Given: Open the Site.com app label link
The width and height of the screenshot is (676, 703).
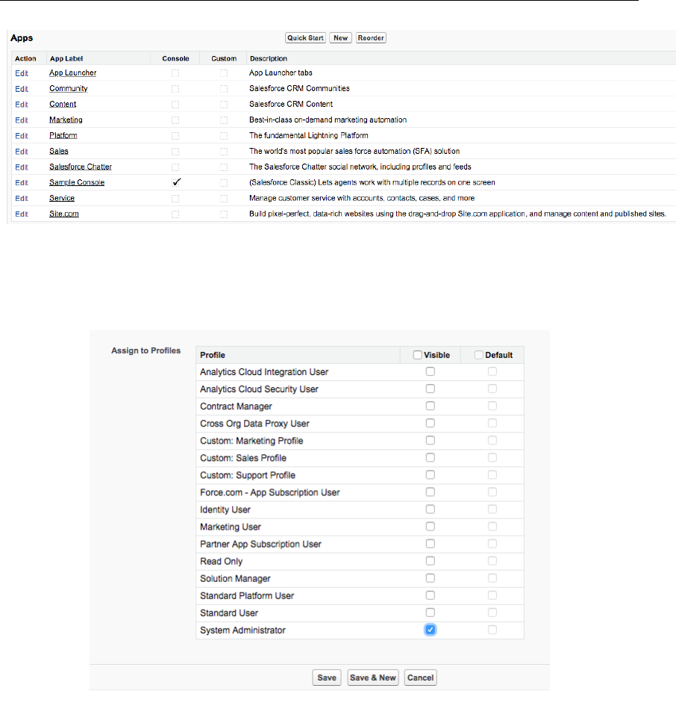Looking at the screenshot, I should pos(64,214).
